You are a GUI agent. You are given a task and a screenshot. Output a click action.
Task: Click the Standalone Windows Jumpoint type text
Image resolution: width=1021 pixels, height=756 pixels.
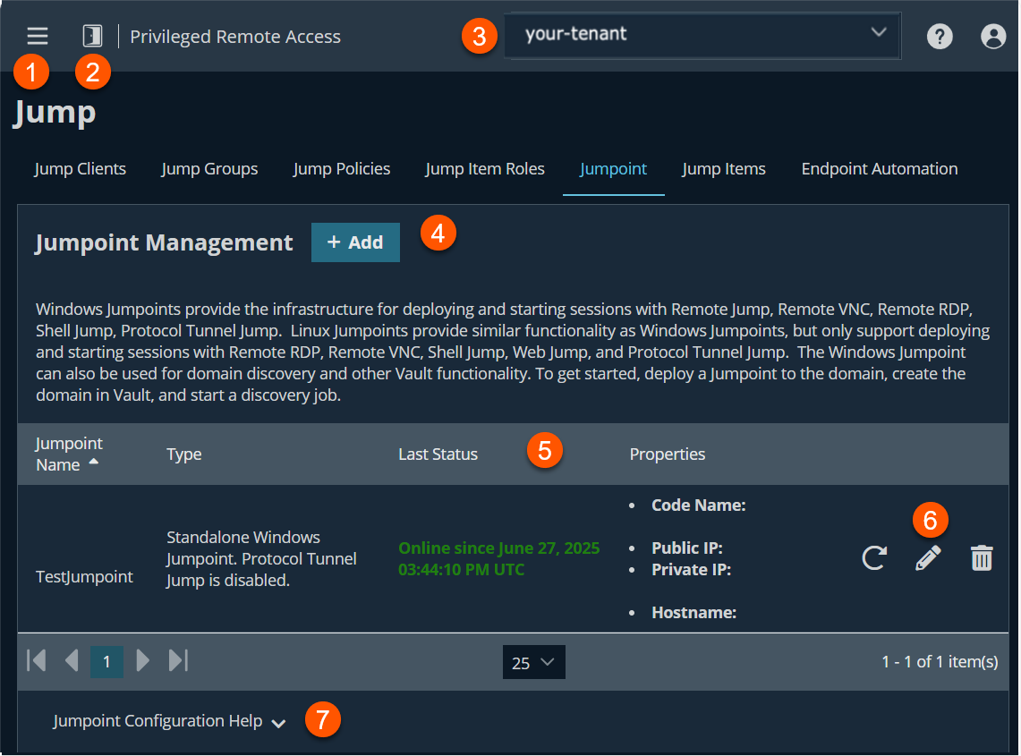262,558
